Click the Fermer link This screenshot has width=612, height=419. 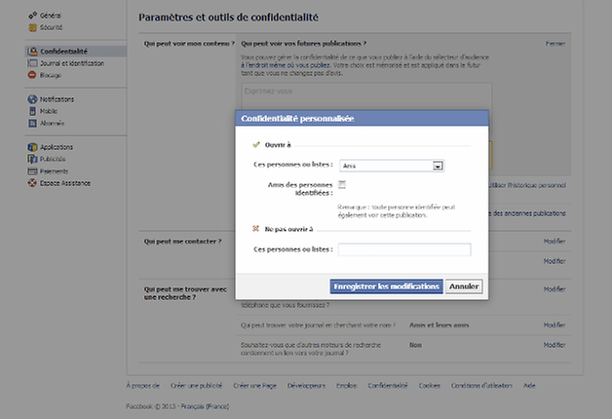point(555,43)
